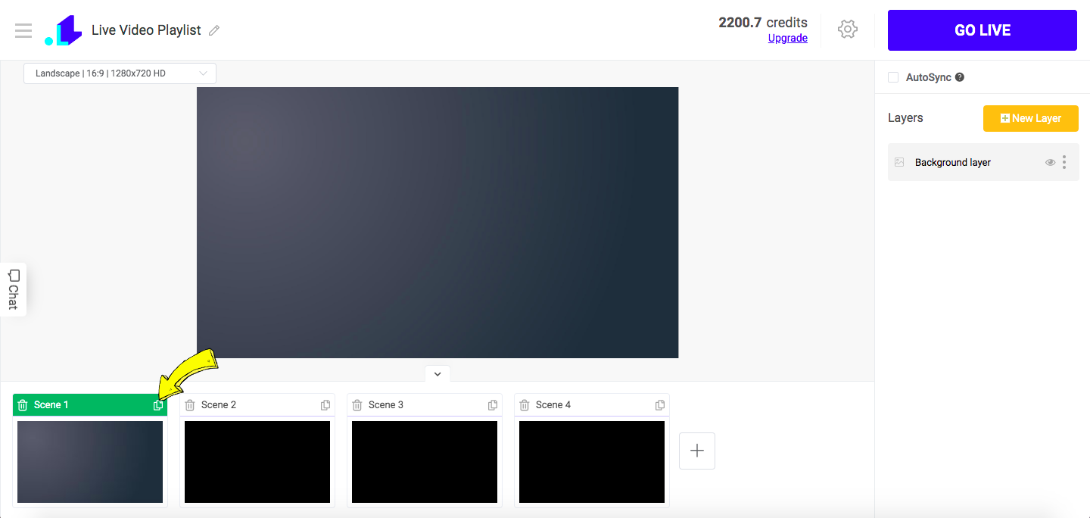Hide the Background layer with eye icon
The height and width of the screenshot is (518, 1090).
(1050, 162)
